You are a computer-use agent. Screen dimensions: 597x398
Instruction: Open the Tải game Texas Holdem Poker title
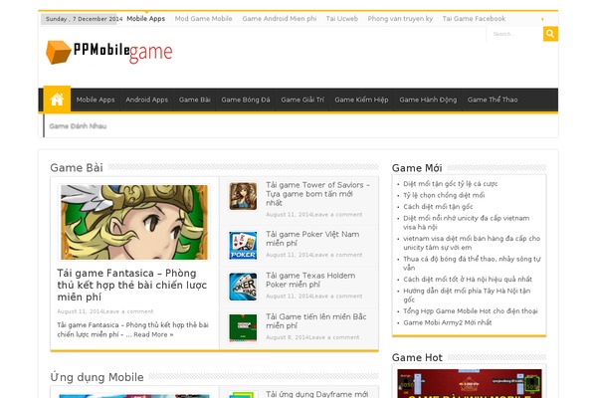point(310,280)
